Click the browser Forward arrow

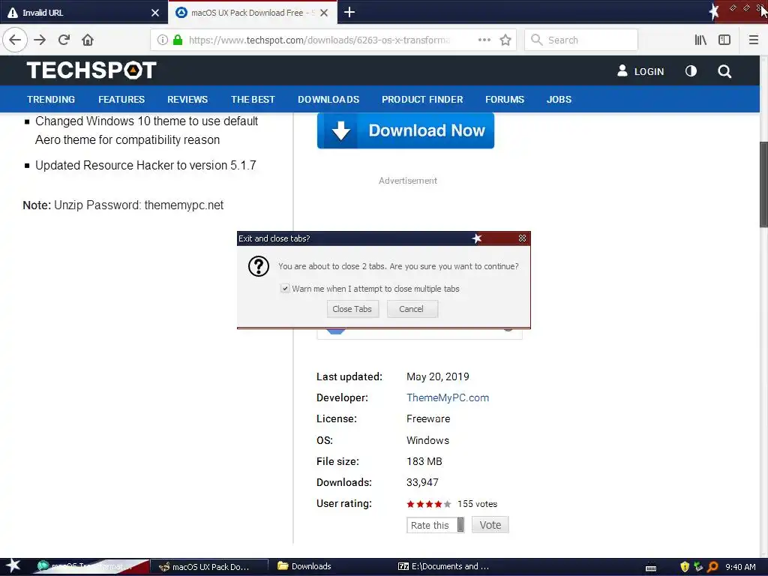40,40
